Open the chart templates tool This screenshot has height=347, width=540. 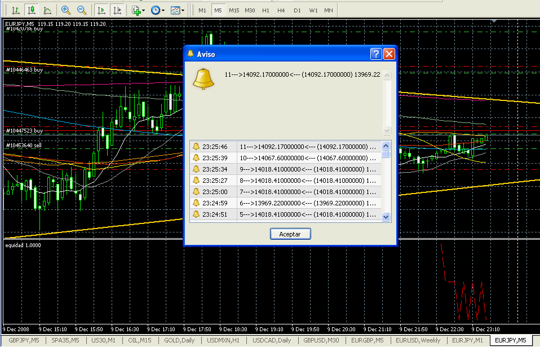click(175, 10)
